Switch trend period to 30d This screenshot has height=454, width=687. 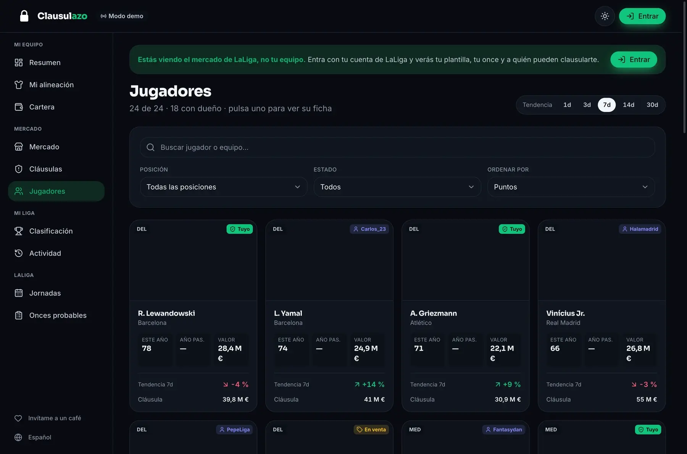point(652,105)
